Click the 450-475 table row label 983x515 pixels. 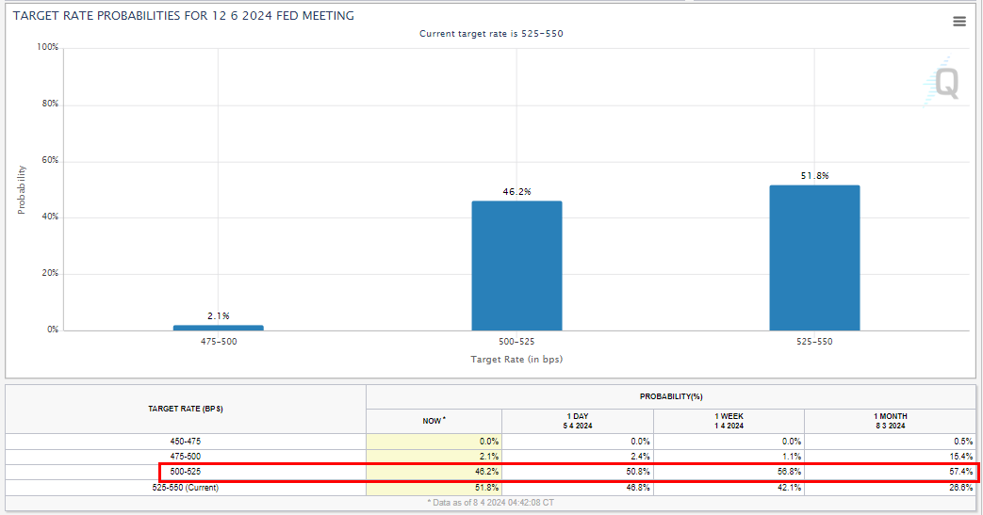(x=186, y=441)
